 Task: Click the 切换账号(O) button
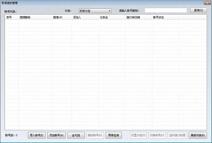[157, 135]
